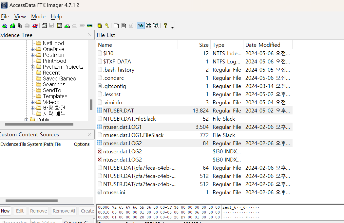Toggle automatic file view glasses icon
Screen dimensions: 344x223
[x=141, y=26]
